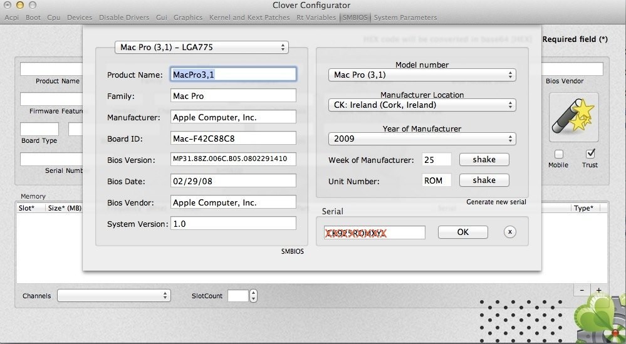Expand the Model number dropdown

click(422, 75)
